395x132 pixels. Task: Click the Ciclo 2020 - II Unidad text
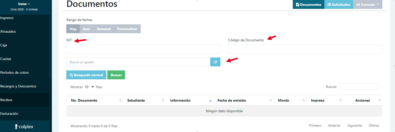(24, 9)
